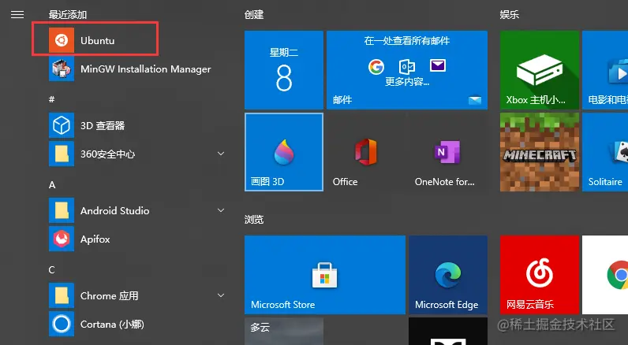
Task: Open MinGW Installation Manager icon
Action: pos(62,69)
